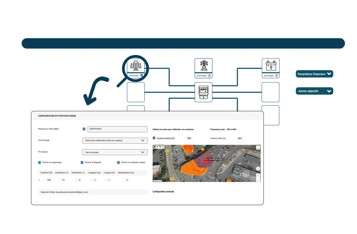Image resolution: width=357 pixels, height=234 pixels.
Task: Open the "Autres objectifs" menu
Action: click(314, 91)
